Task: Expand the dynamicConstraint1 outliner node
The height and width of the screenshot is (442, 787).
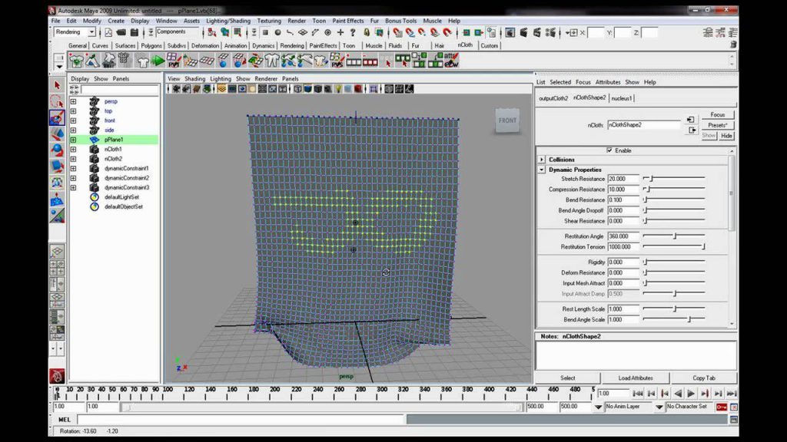Action: 73,168
